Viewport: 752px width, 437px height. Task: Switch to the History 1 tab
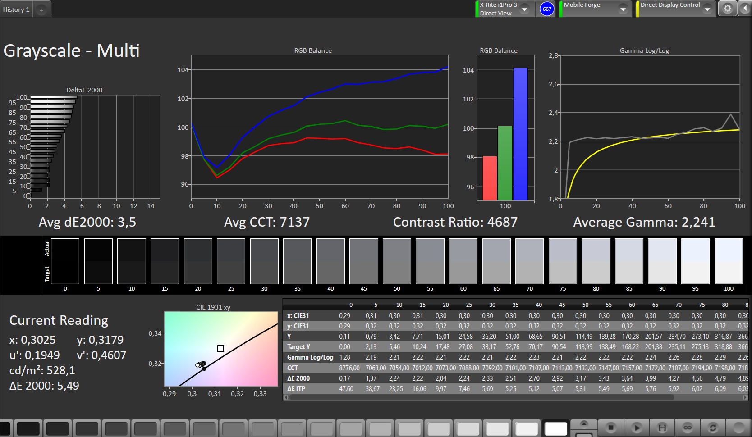point(16,9)
